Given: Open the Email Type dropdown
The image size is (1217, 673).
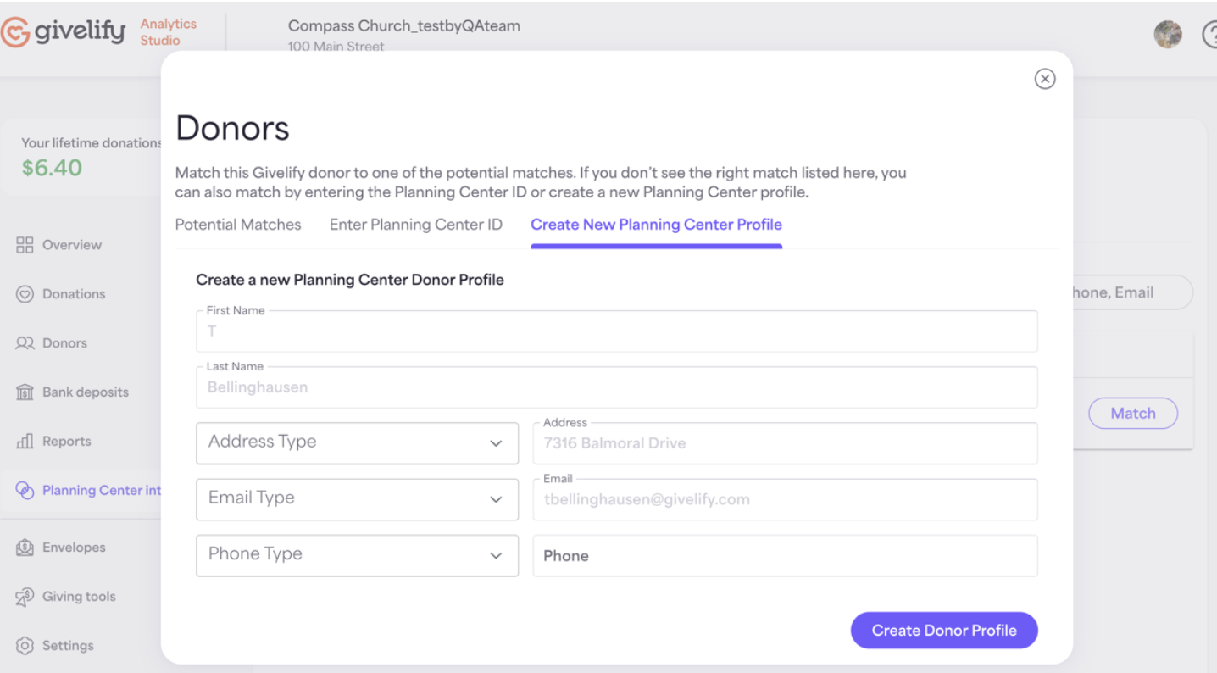Looking at the screenshot, I should pos(357,499).
